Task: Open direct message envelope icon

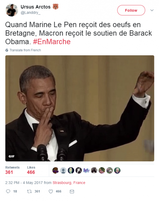Action: (72, 191)
